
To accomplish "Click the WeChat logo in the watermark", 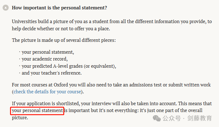I will pyautogui.click(x=157, y=118).
